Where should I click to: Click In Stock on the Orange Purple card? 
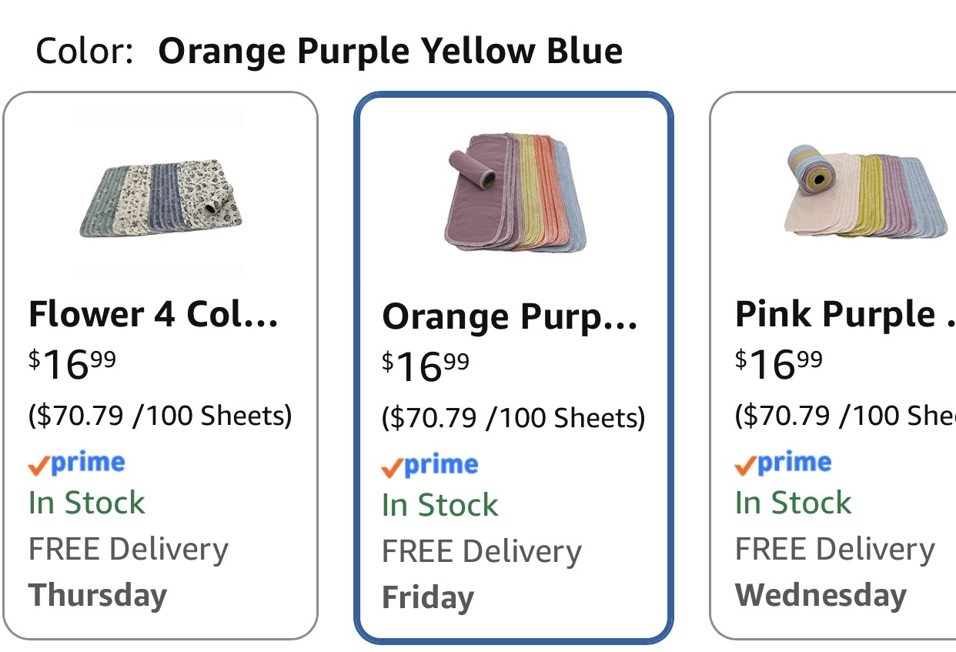click(440, 505)
